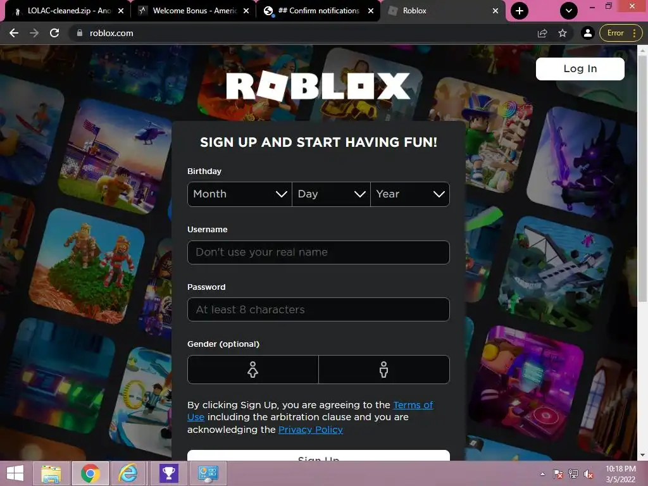
Task: Open the control panel taskbar icon
Action: tap(208, 473)
